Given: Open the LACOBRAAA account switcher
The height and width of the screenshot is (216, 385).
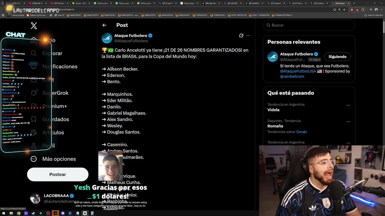Looking at the screenshot, I should 54,198.
